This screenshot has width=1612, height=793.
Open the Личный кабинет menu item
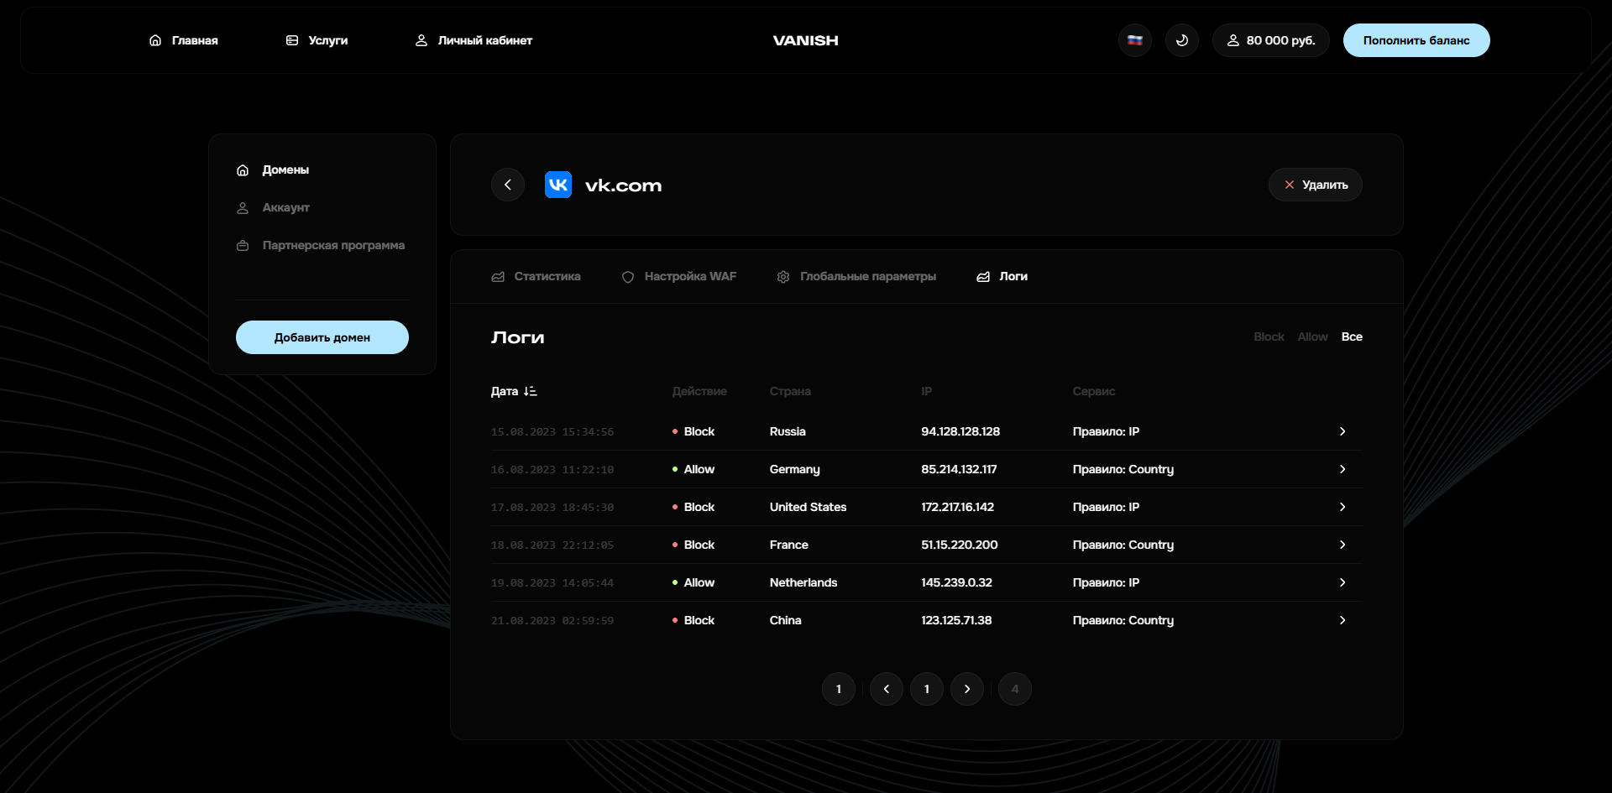pos(484,39)
